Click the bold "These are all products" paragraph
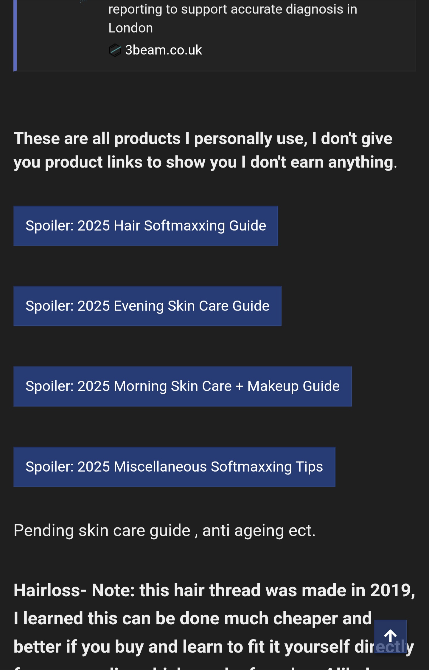This screenshot has width=429, height=670. click(x=203, y=139)
